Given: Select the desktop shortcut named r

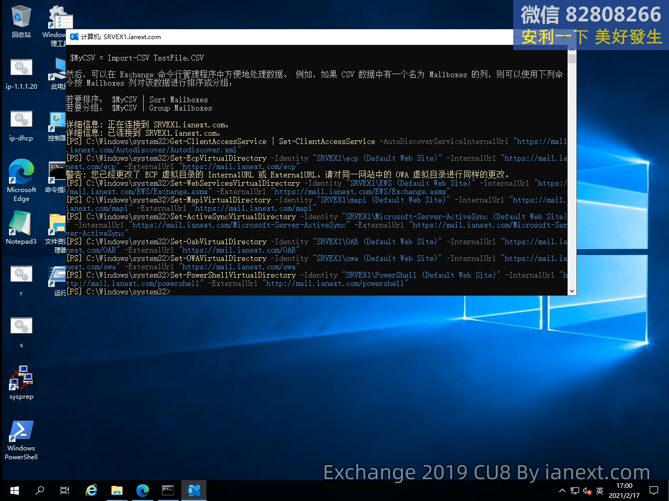Looking at the screenshot, I should click(x=21, y=280).
